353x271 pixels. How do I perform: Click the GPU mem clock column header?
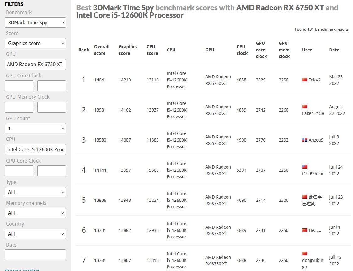coord(284,50)
